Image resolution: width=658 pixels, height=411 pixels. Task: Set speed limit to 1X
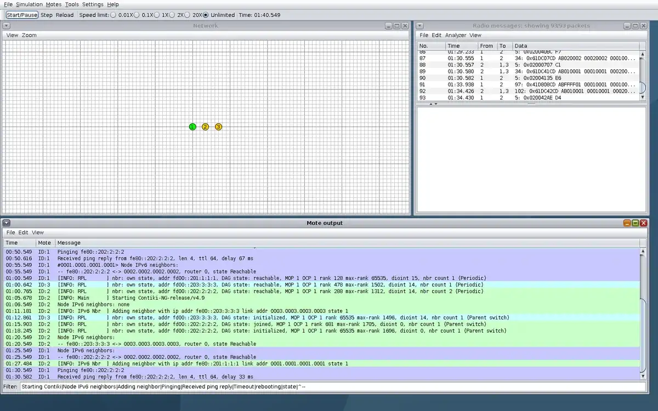click(157, 15)
